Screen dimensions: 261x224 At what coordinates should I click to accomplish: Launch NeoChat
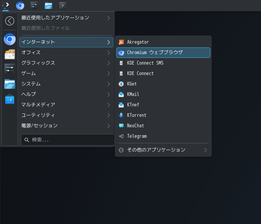163,126
